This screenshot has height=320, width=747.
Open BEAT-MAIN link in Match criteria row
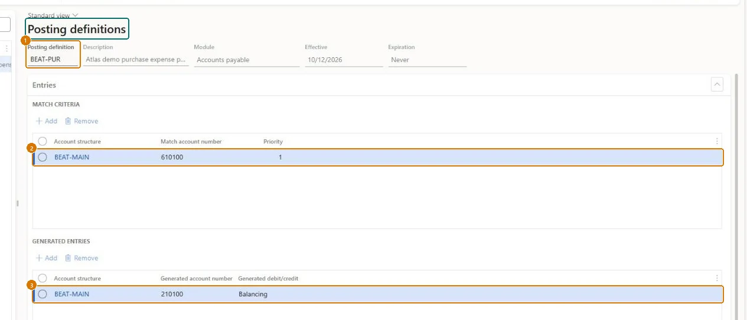pos(72,157)
